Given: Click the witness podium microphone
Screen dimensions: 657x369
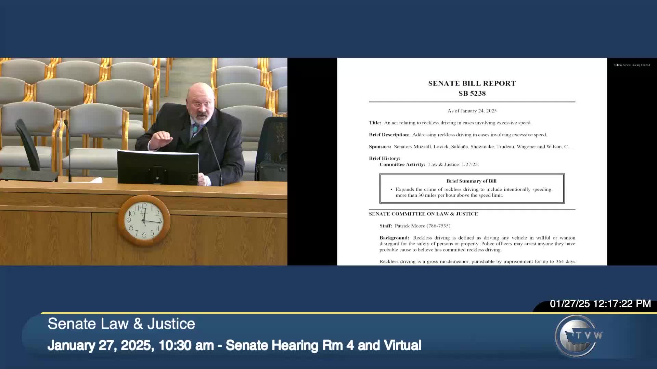Looking at the screenshot, I should tap(209, 137).
